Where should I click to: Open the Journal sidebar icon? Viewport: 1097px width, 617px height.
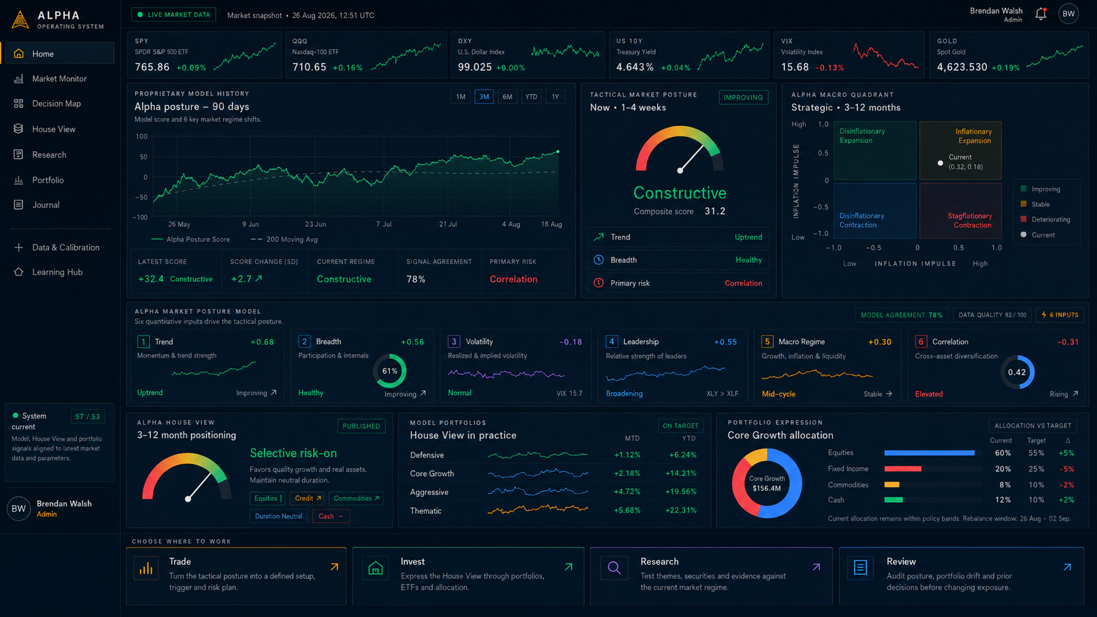pyautogui.click(x=18, y=205)
